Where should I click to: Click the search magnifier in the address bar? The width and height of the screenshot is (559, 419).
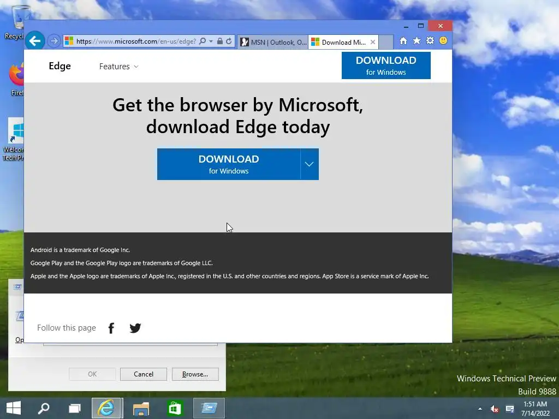(203, 41)
